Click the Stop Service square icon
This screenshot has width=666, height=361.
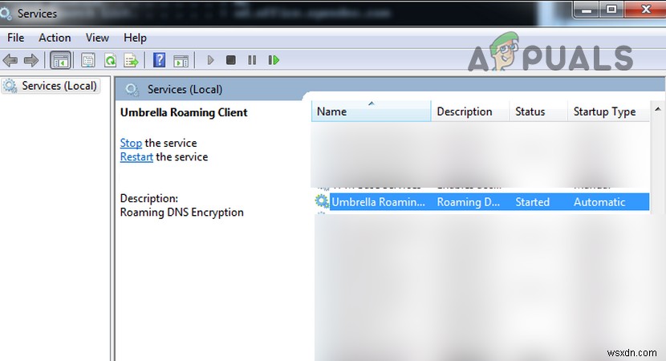230,60
